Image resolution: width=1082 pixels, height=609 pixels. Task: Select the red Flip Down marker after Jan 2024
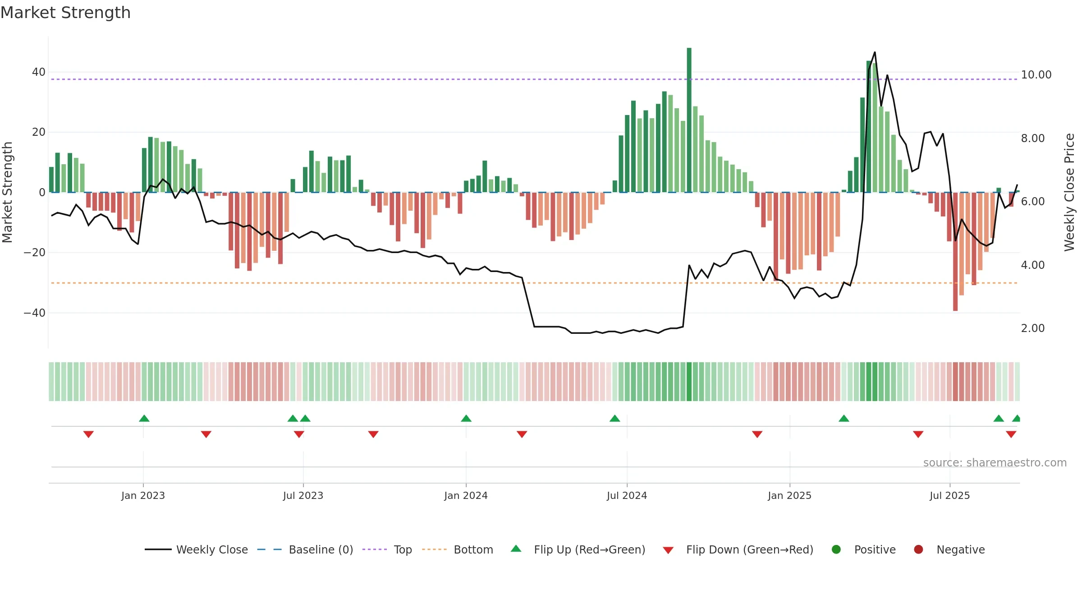point(522,434)
